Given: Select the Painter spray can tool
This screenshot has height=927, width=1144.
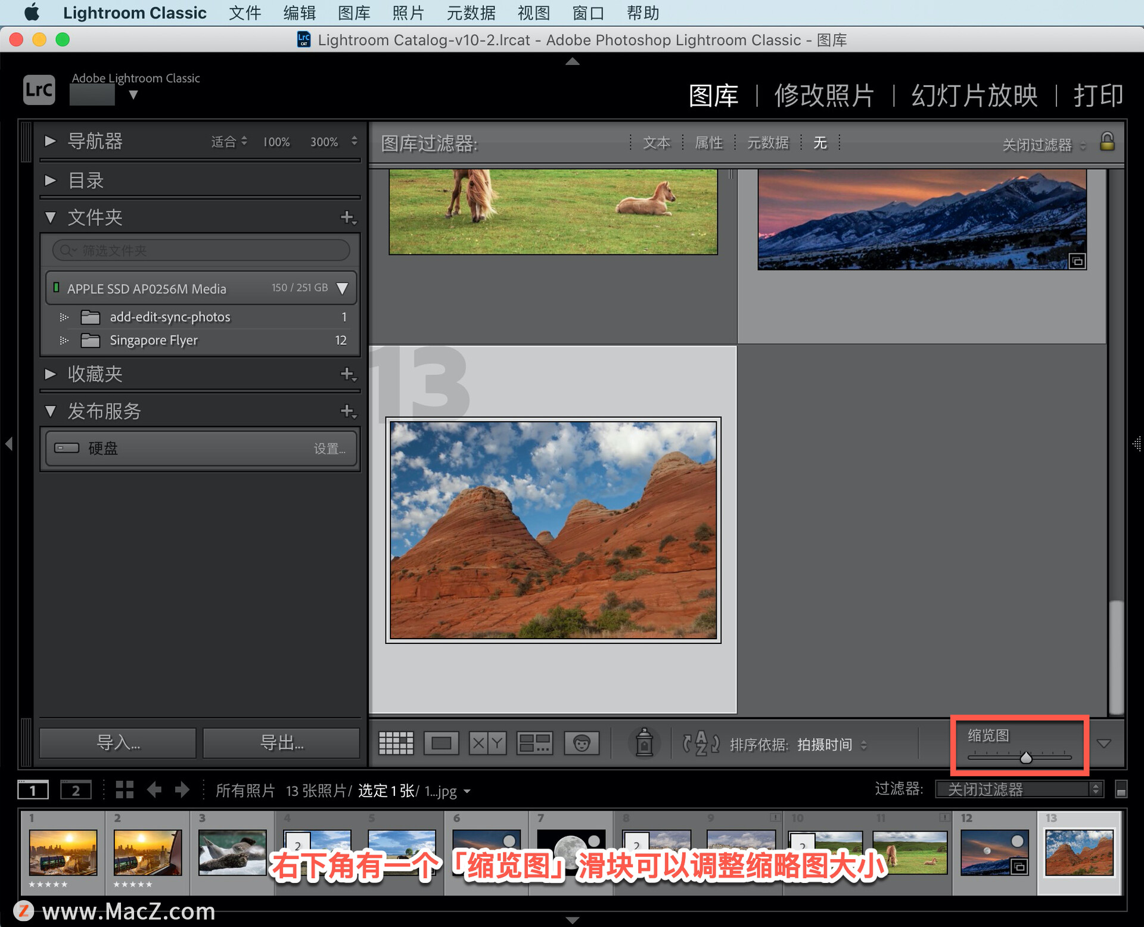Looking at the screenshot, I should click(644, 743).
